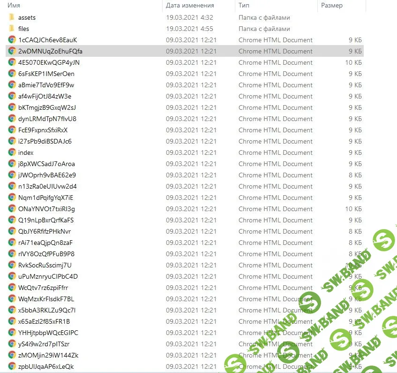Select file named YHHjtpbpWQcEGIPC
Image resolution: width=397 pixels, height=373 pixels.
point(48,333)
